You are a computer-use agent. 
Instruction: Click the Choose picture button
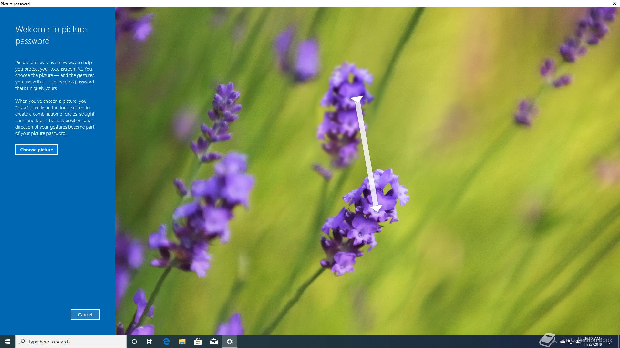(x=36, y=150)
